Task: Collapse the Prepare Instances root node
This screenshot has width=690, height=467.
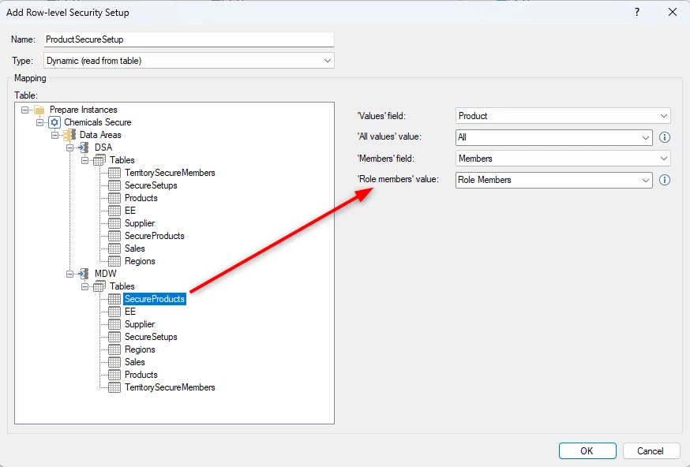Action: [24, 110]
